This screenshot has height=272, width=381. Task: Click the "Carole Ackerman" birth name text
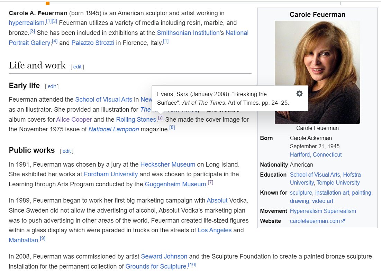311,138
